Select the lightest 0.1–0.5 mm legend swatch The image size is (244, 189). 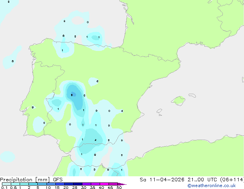[x=7, y=184]
